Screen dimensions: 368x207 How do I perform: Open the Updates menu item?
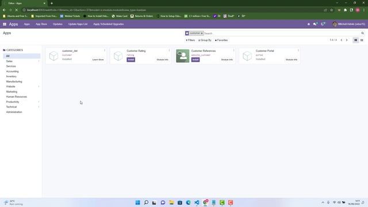[x=57, y=24]
